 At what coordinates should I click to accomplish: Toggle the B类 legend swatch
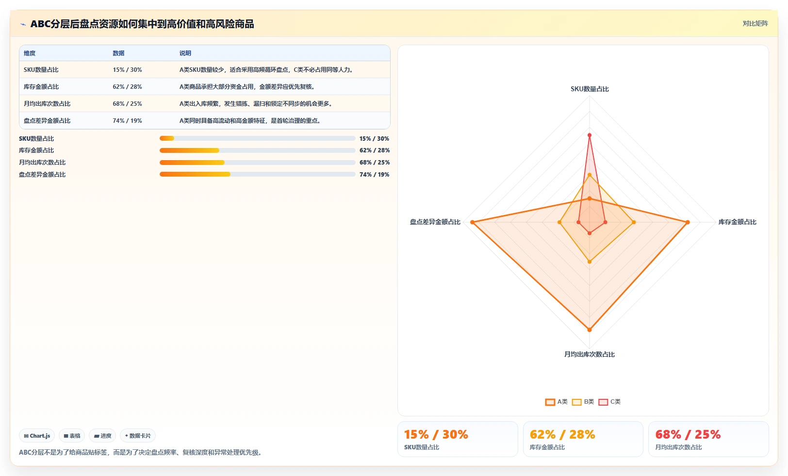(x=576, y=402)
